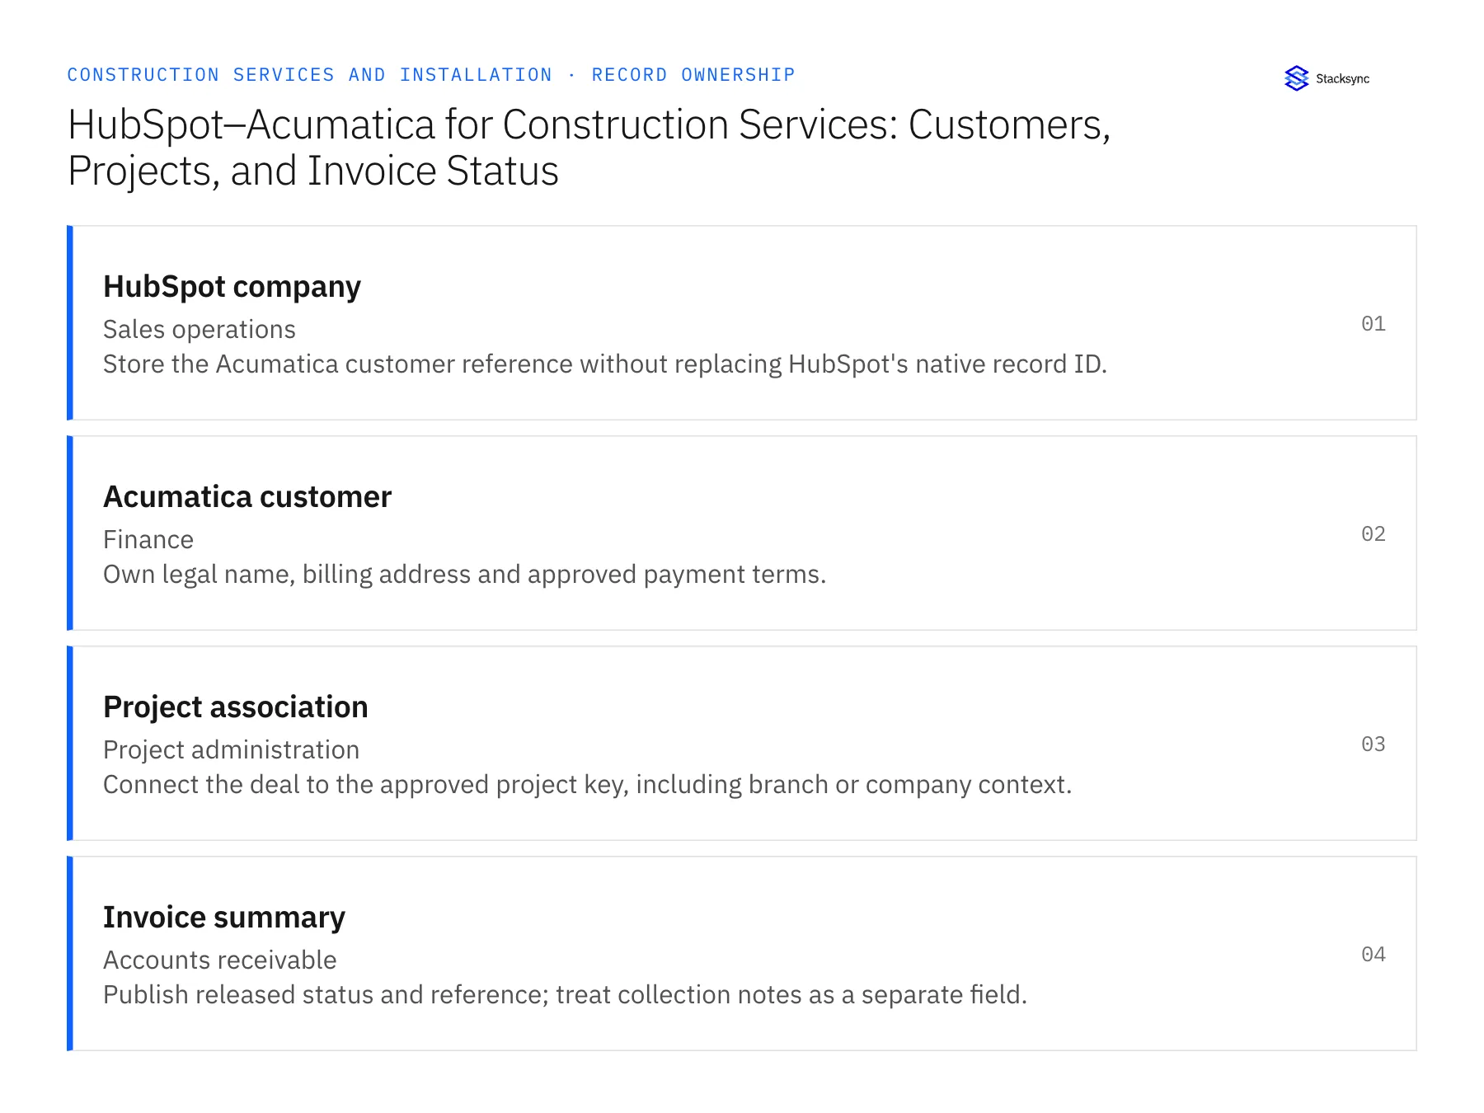The width and height of the screenshot is (1484, 1113).
Task: Click card number 01
Action: click(1373, 323)
